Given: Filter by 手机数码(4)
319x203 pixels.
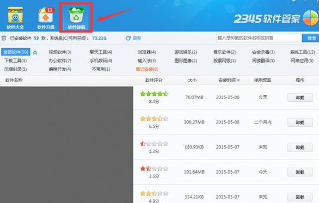Looking at the screenshot, I should point(101,60).
